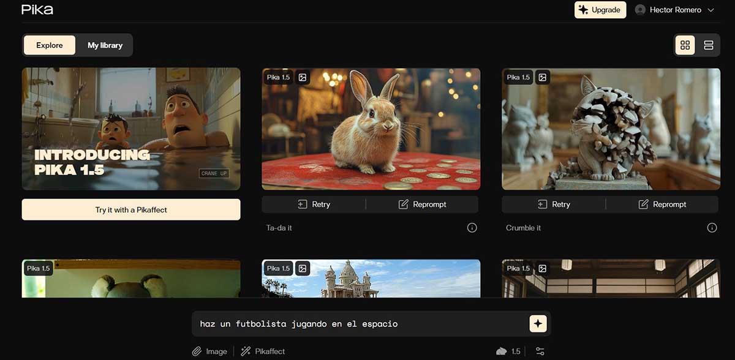The width and height of the screenshot is (735, 360).
Task: Retry the rabbit Ta-da it video
Action: 314,204
